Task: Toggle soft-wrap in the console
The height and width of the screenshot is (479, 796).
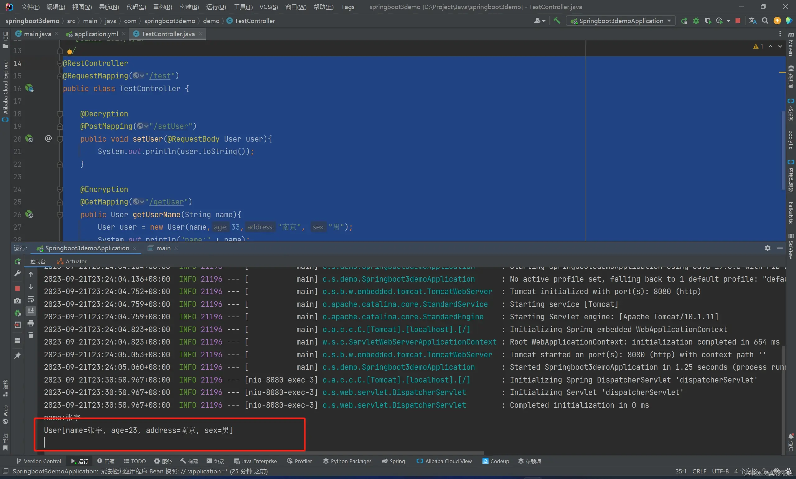Action: (31, 299)
